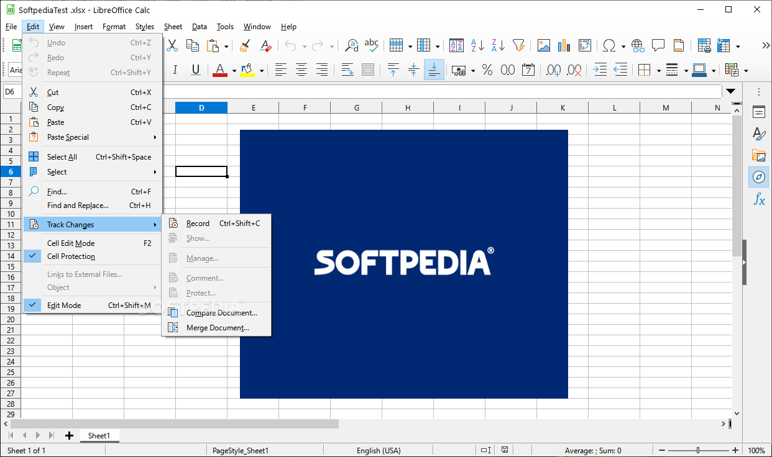Click the Insert Comment speech bubble icon

click(x=658, y=45)
